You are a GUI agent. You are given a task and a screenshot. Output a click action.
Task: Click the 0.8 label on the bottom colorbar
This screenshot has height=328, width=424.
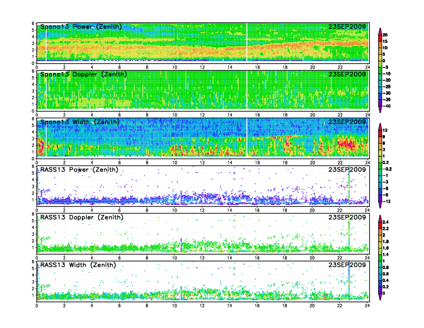point(386,267)
